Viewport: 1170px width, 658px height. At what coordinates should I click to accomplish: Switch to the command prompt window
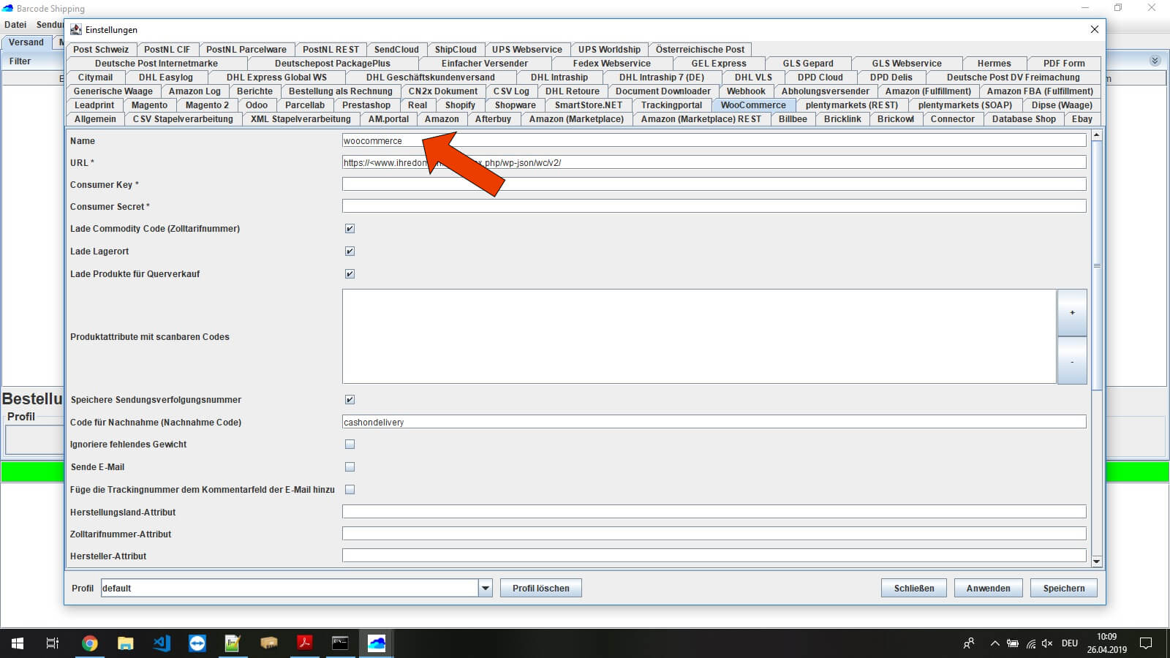(x=341, y=643)
